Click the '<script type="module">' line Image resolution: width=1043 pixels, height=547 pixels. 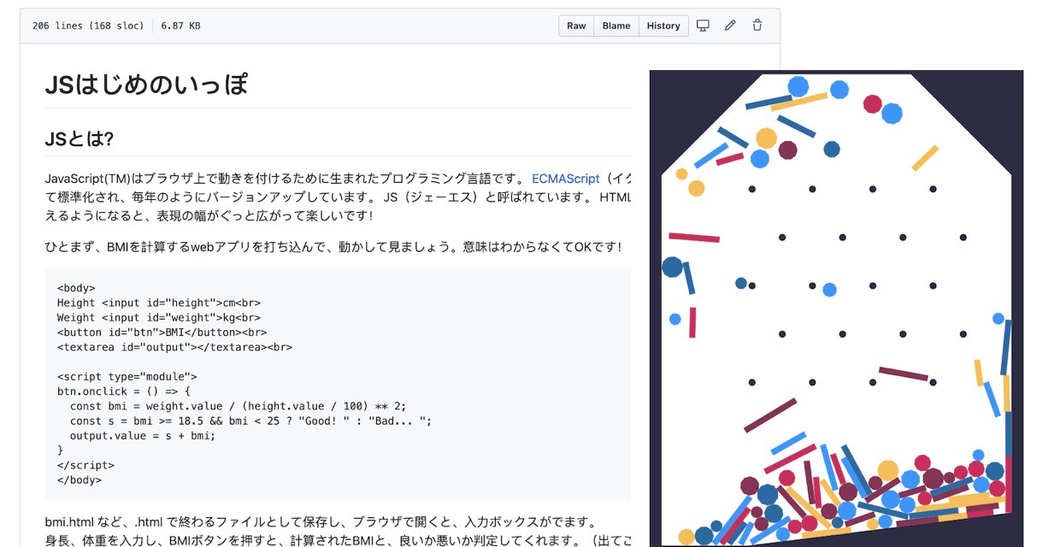(x=127, y=376)
